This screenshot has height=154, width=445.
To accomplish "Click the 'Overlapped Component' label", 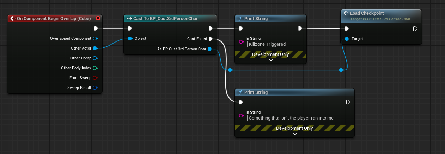I will click(71, 38).
